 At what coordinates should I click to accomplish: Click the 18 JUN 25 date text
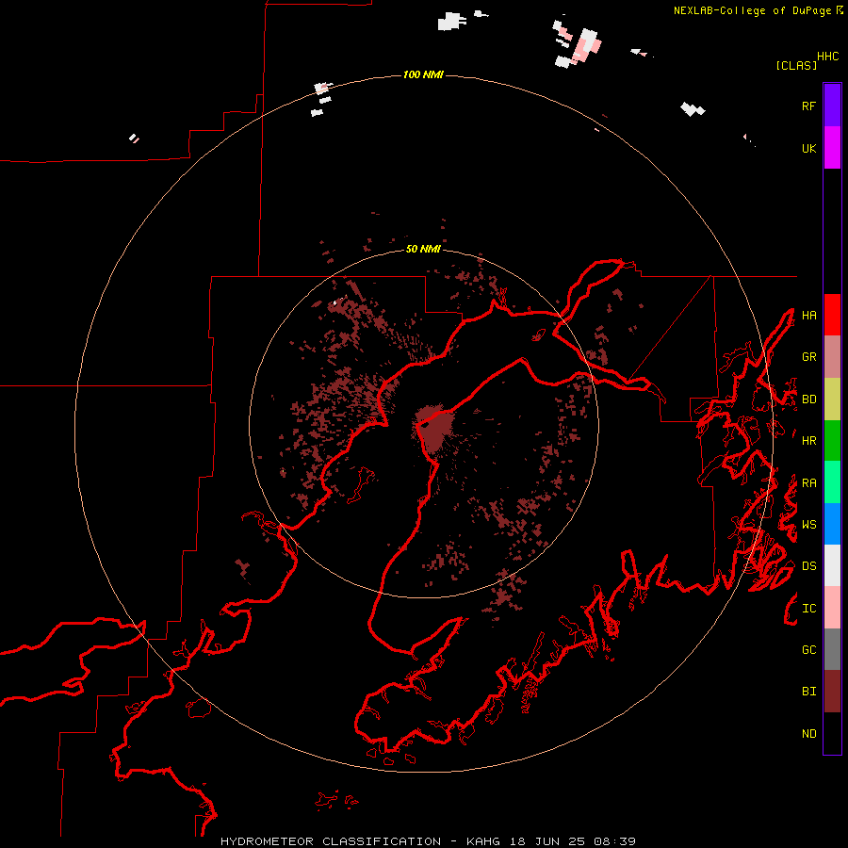pyautogui.click(x=547, y=841)
